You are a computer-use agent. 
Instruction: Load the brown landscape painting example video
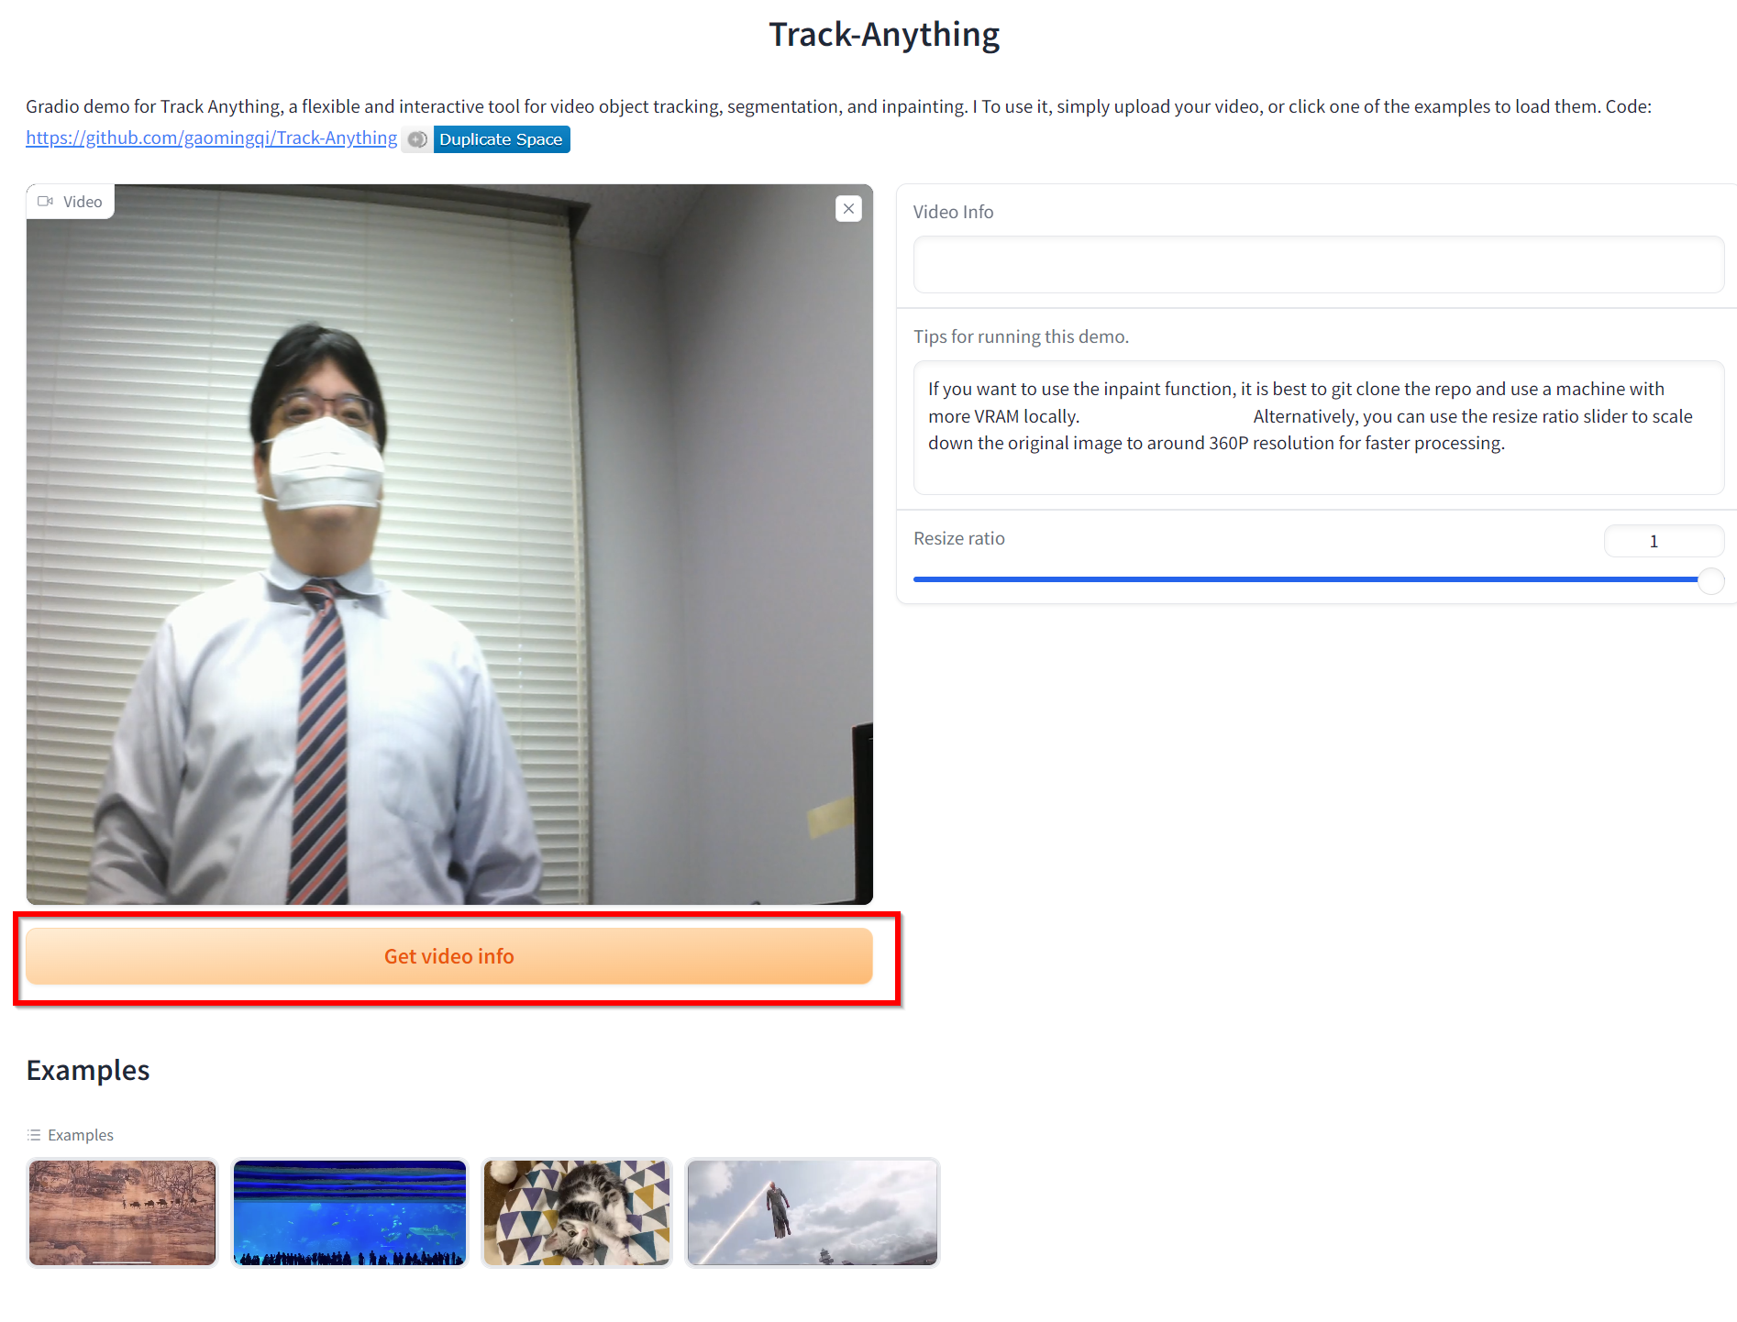[122, 1212]
